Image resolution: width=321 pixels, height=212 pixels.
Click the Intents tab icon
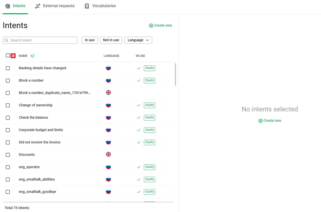(8, 6)
